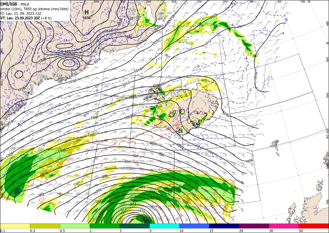Image resolution: width=329 pixels, height=233 pixels.
Task: Click the "VT: Lau. 23.09.2023 20Z" valid time
Action: point(20,18)
